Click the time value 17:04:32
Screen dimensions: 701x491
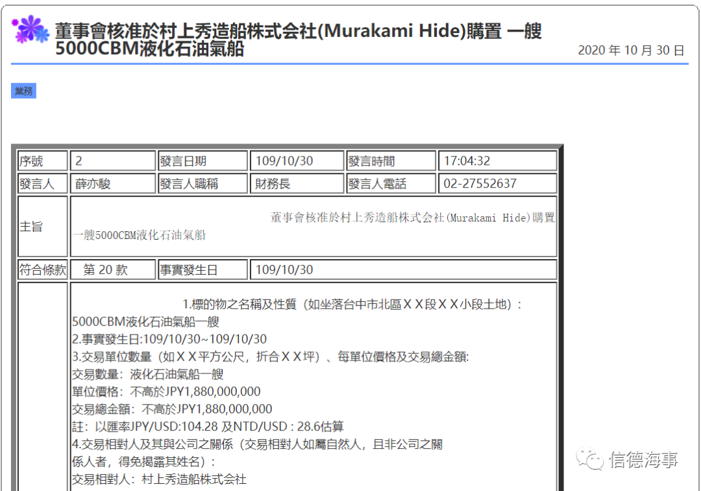pyautogui.click(x=498, y=160)
